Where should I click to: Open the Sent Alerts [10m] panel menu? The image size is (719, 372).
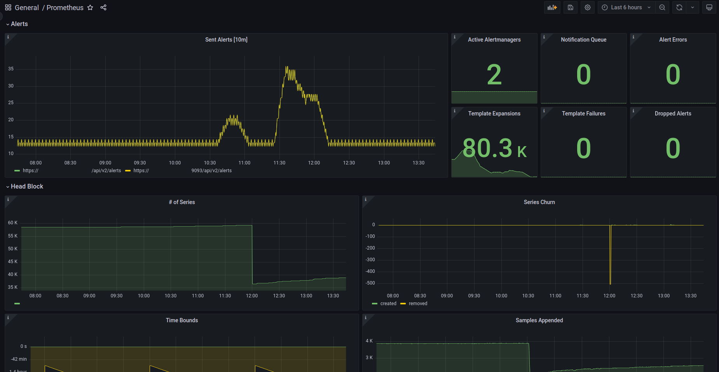[226, 40]
